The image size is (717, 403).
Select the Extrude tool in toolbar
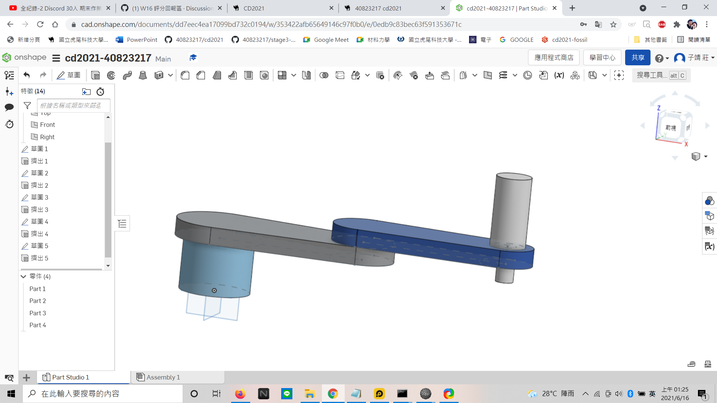(95, 75)
